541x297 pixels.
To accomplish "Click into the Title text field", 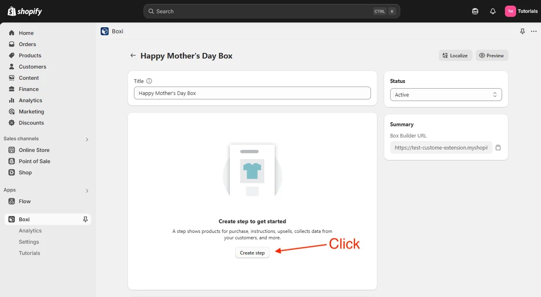I will click(x=252, y=93).
